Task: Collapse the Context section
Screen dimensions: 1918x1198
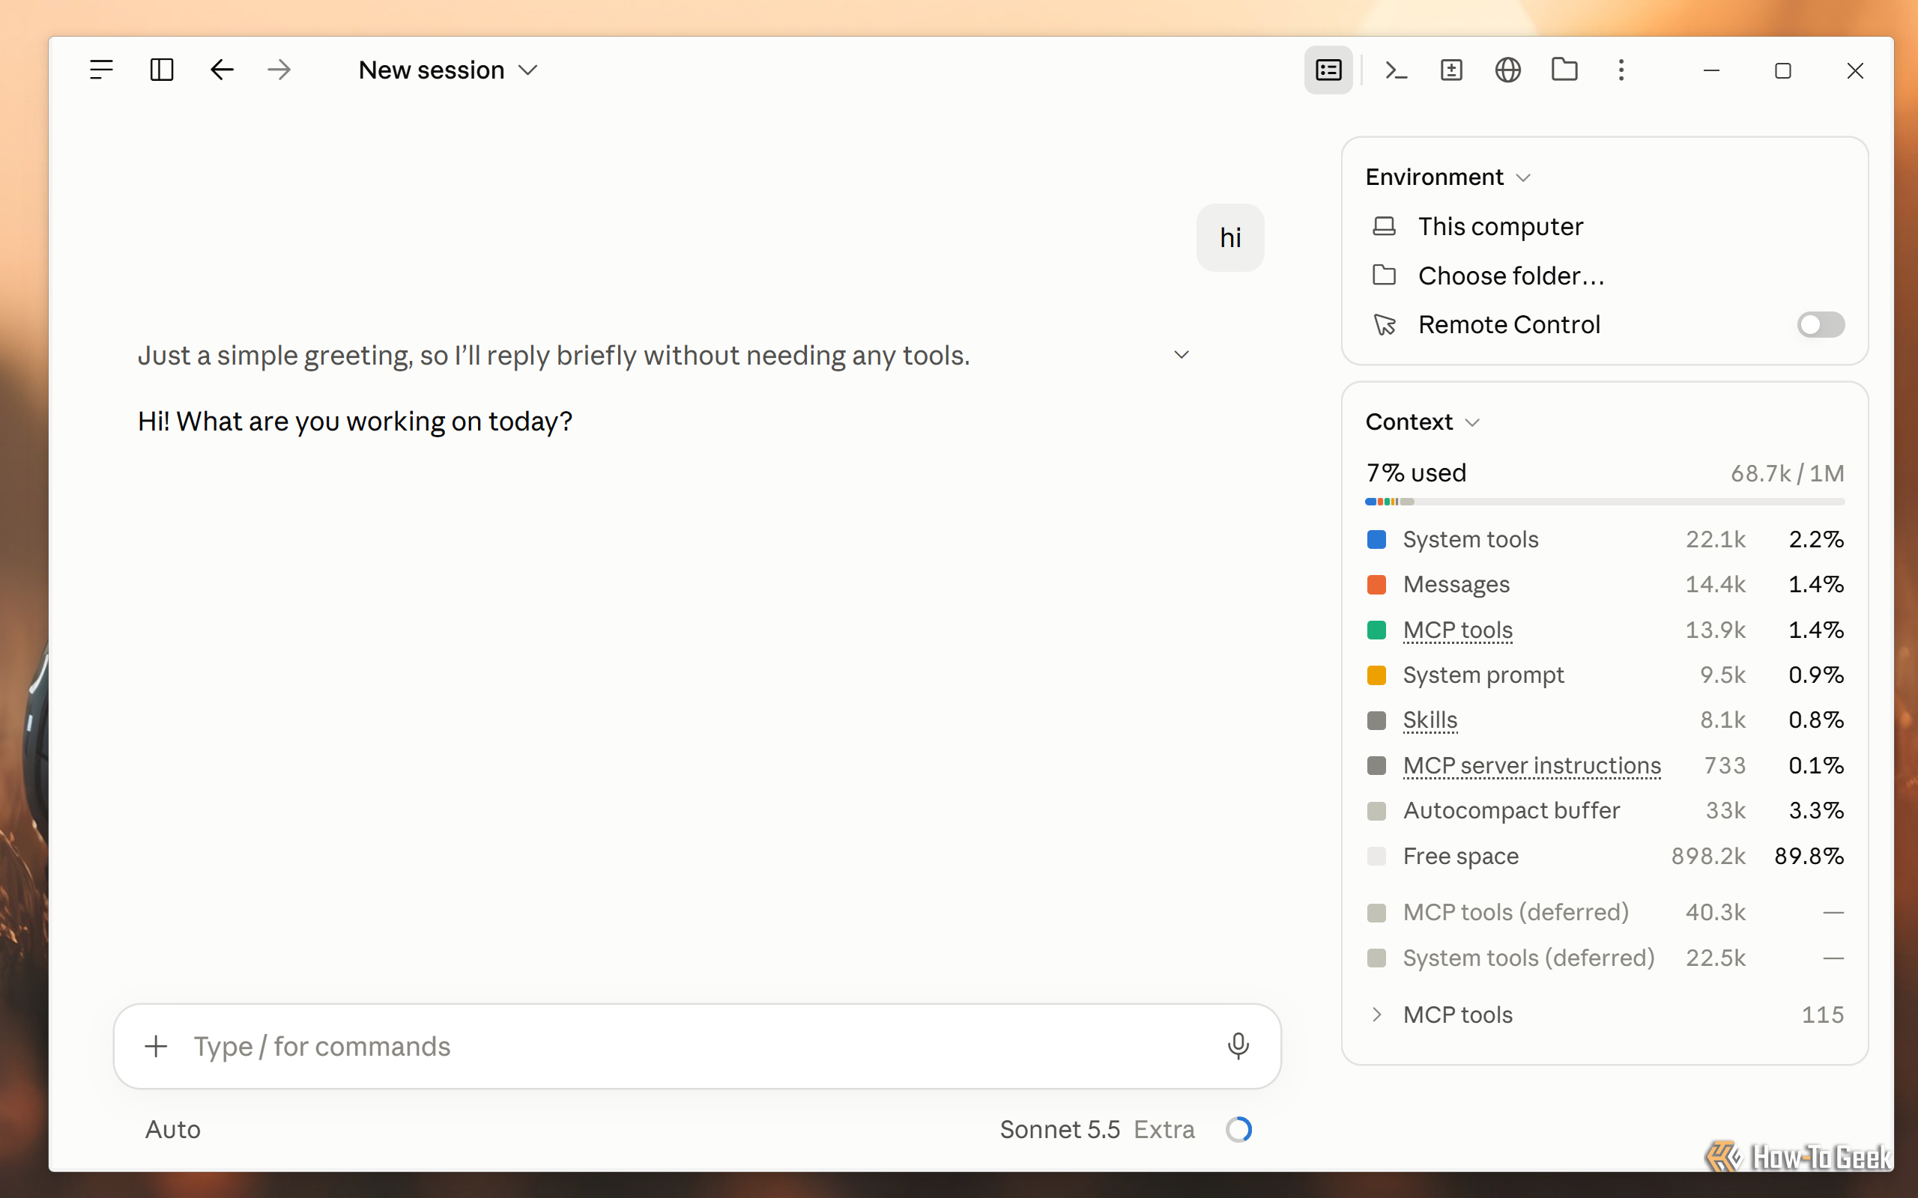Action: tap(1422, 422)
